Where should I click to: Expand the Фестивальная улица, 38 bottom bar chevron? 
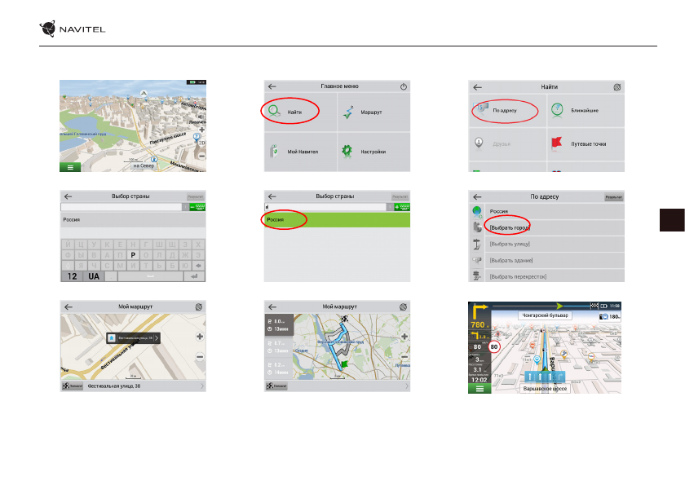202,386
